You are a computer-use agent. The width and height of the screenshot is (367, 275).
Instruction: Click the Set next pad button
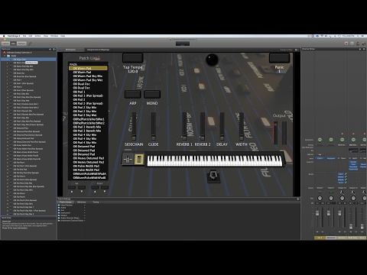click(82, 187)
